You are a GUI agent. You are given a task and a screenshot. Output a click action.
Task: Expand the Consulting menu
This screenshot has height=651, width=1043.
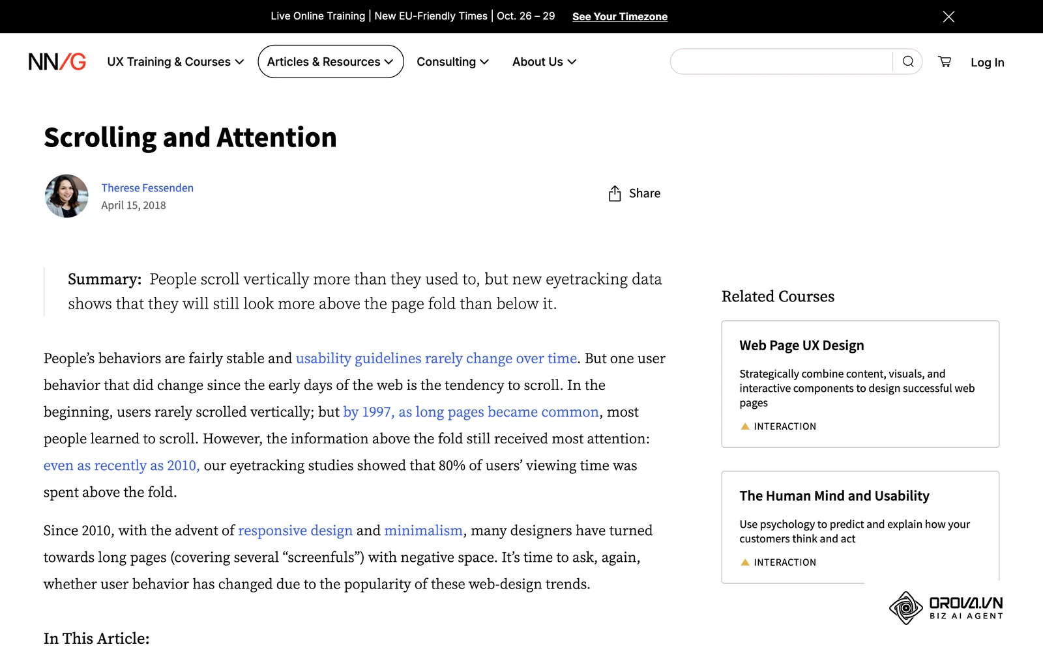coord(452,62)
